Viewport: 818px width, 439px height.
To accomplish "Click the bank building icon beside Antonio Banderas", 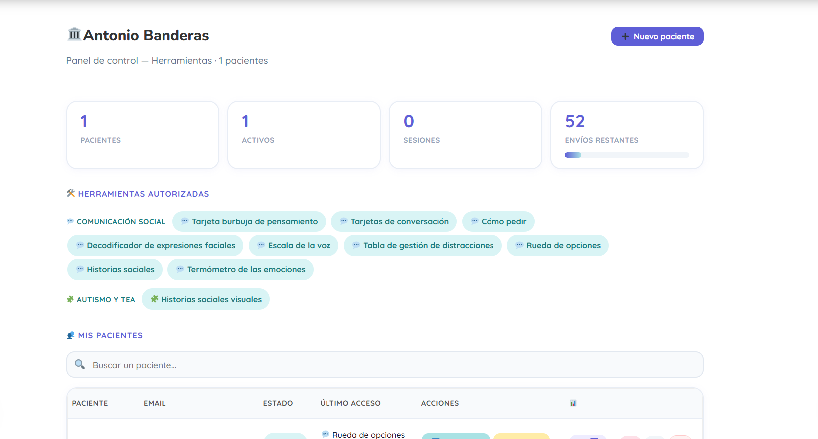I will 74,34.
